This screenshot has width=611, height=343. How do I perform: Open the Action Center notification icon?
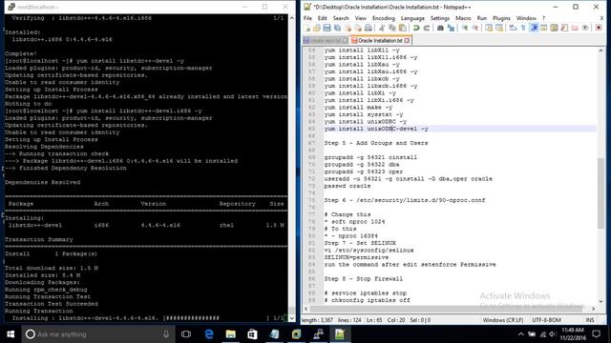(x=596, y=334)
